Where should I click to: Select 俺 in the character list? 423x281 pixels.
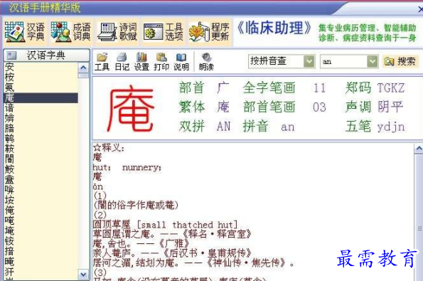9,211
